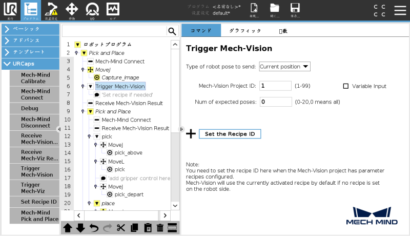Select the MoveL node in tree
Image resolution: width=410 pixels, height=236 pixels.
116,162
